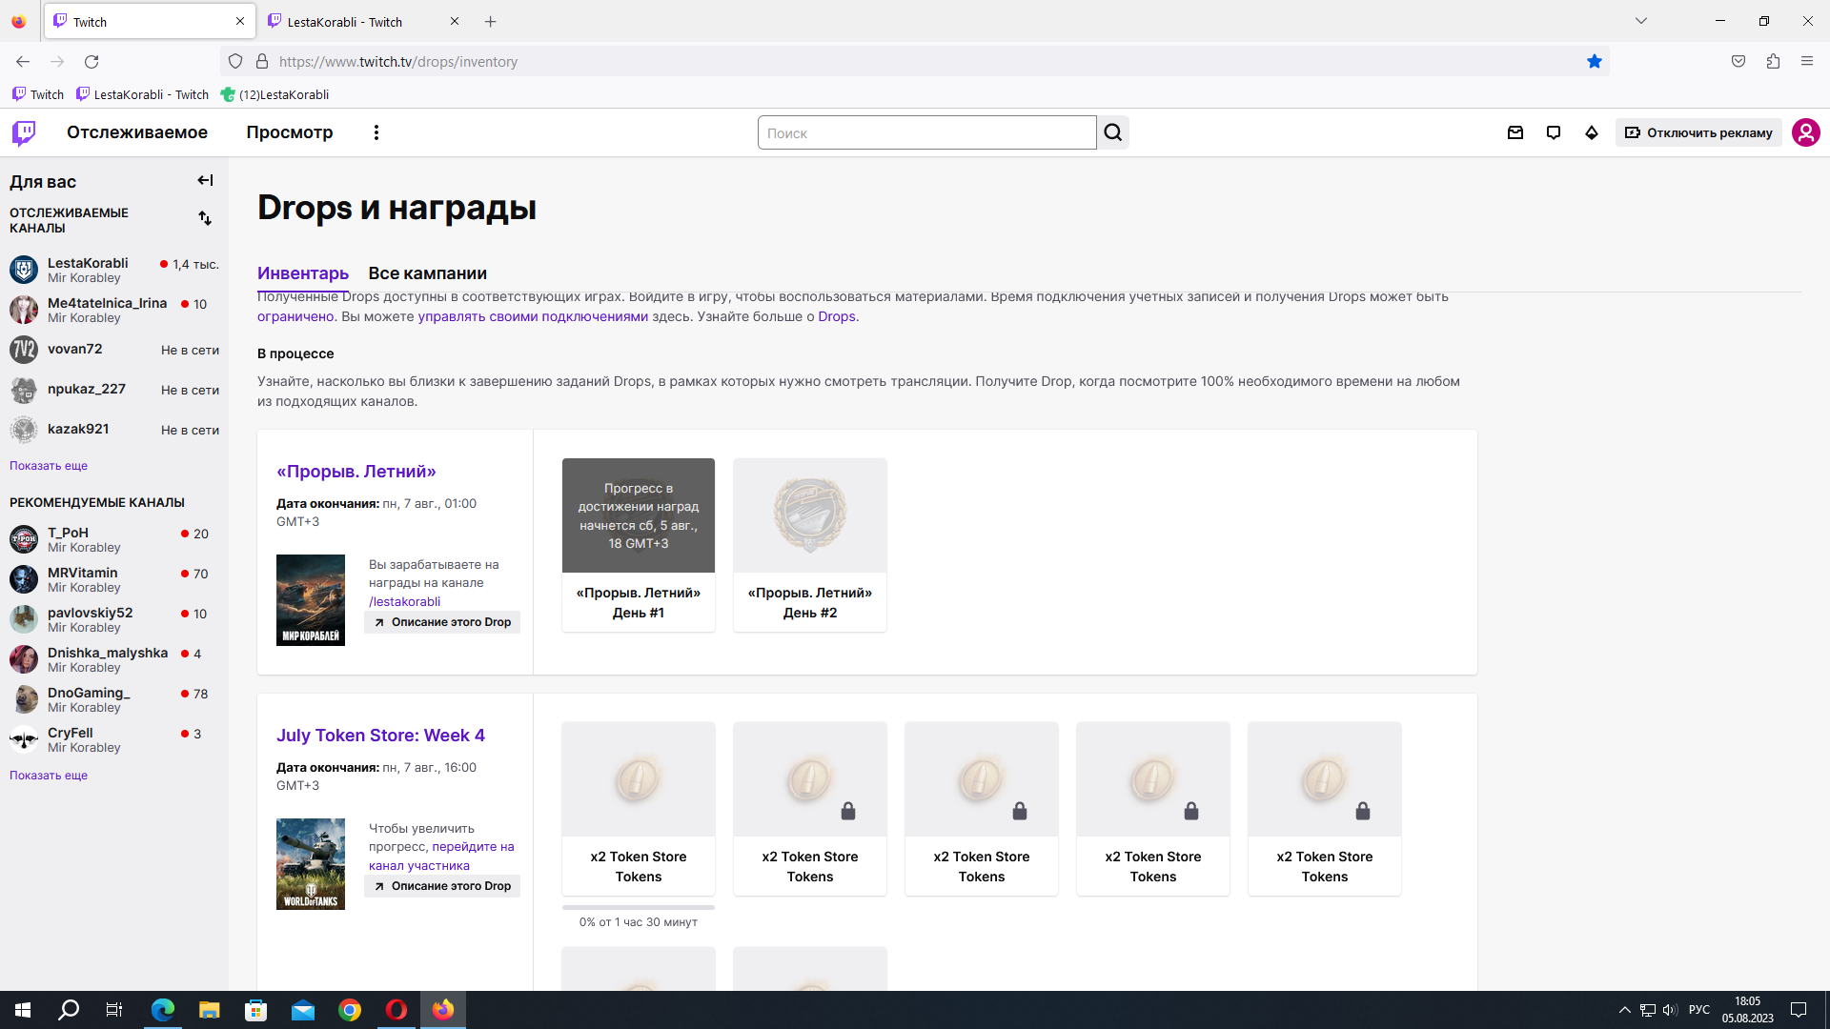The width and height of the screenshot is (1830, 1029).
Task: Open pavlovskiy52 recommended channel
Action: pyautogui.click(x=114, y=619)
